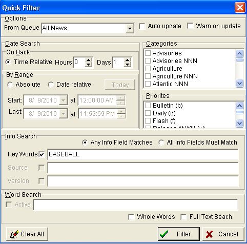
Task: Select the Date relative radio button
Action: pyautogui.click(x=51, y=85)
